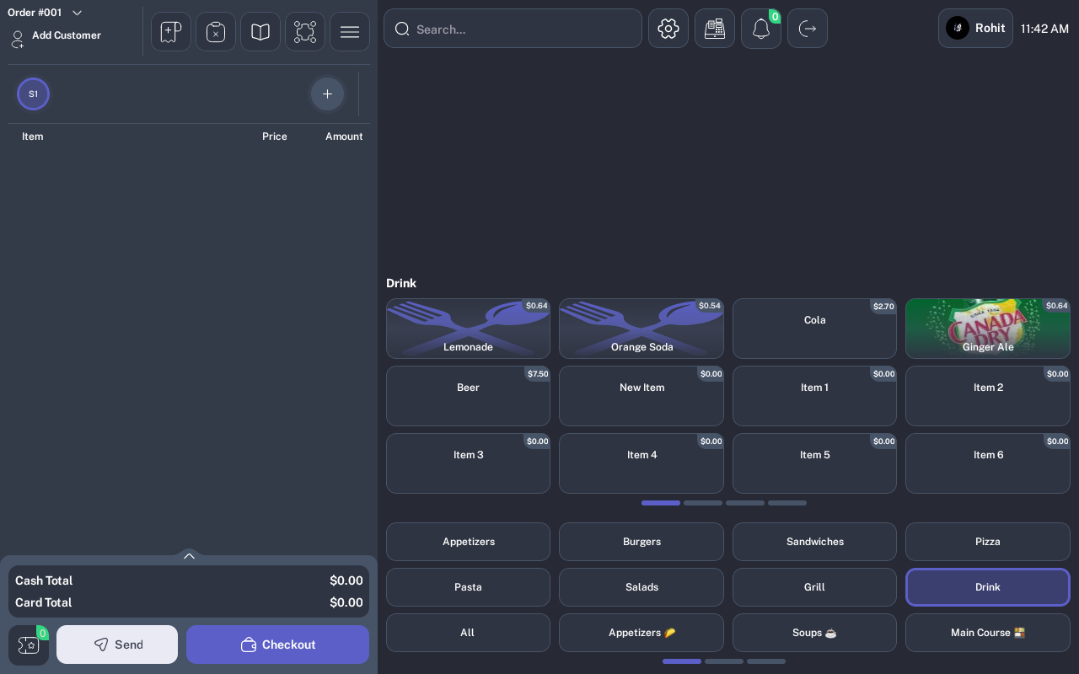The image size is (1079, 674).
Task: Go to second page of categories
Action: [724, 661]
